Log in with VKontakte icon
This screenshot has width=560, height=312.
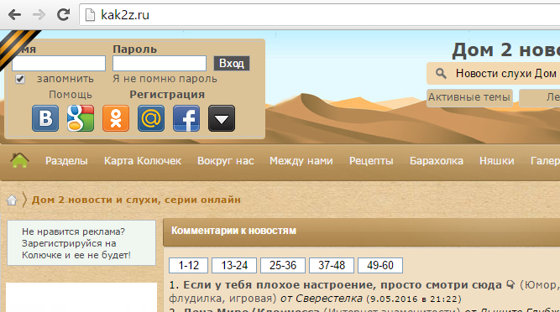45,118
